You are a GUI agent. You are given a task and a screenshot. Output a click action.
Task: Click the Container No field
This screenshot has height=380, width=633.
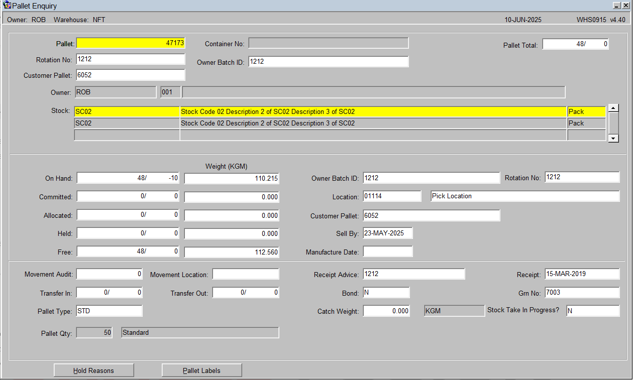click(329, 43)
